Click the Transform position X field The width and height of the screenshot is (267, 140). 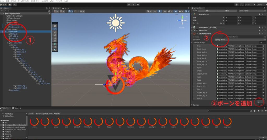click(x=231, y=17)
